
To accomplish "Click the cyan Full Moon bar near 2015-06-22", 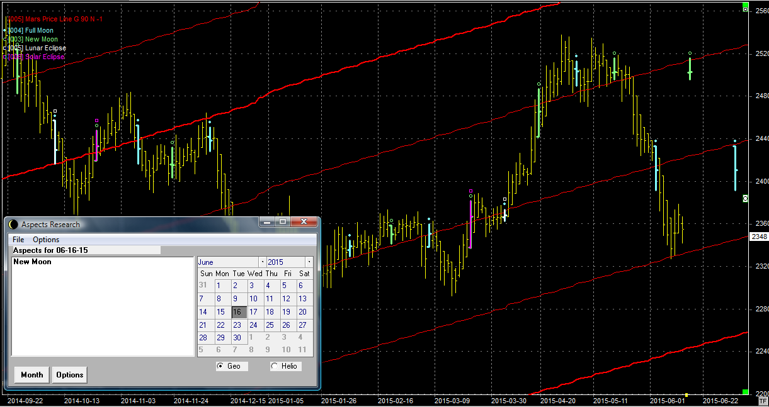I will tap(735, 168).
